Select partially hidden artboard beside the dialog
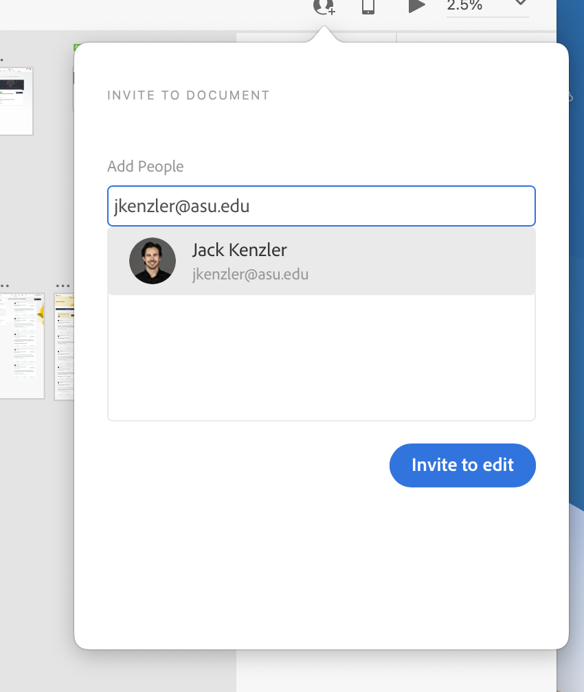 (65, 347)
